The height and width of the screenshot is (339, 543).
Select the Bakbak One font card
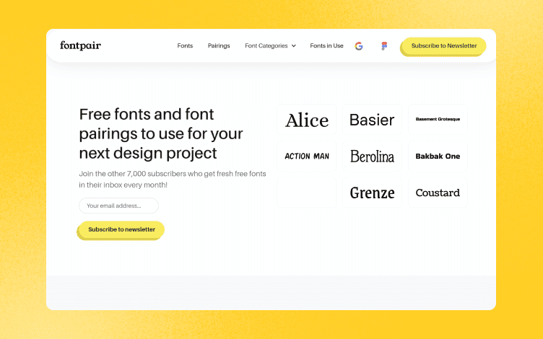click(x=438, y=156)
